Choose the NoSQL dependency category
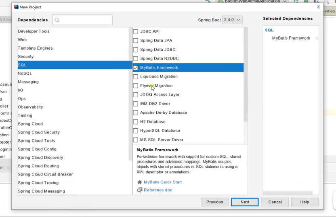The image size is (336, 217). 25,73
